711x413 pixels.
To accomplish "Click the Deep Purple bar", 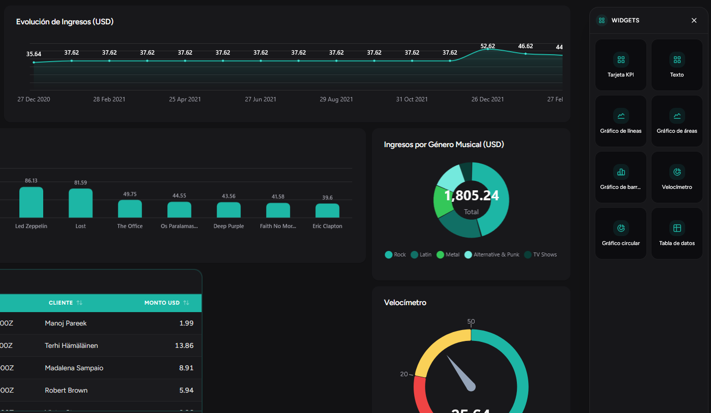I will (228, 210).
